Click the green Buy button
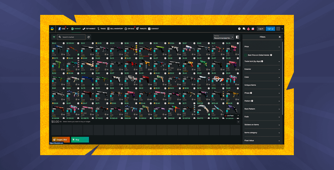The width and height of the screenshot is (334, 170). coord(80,140)
